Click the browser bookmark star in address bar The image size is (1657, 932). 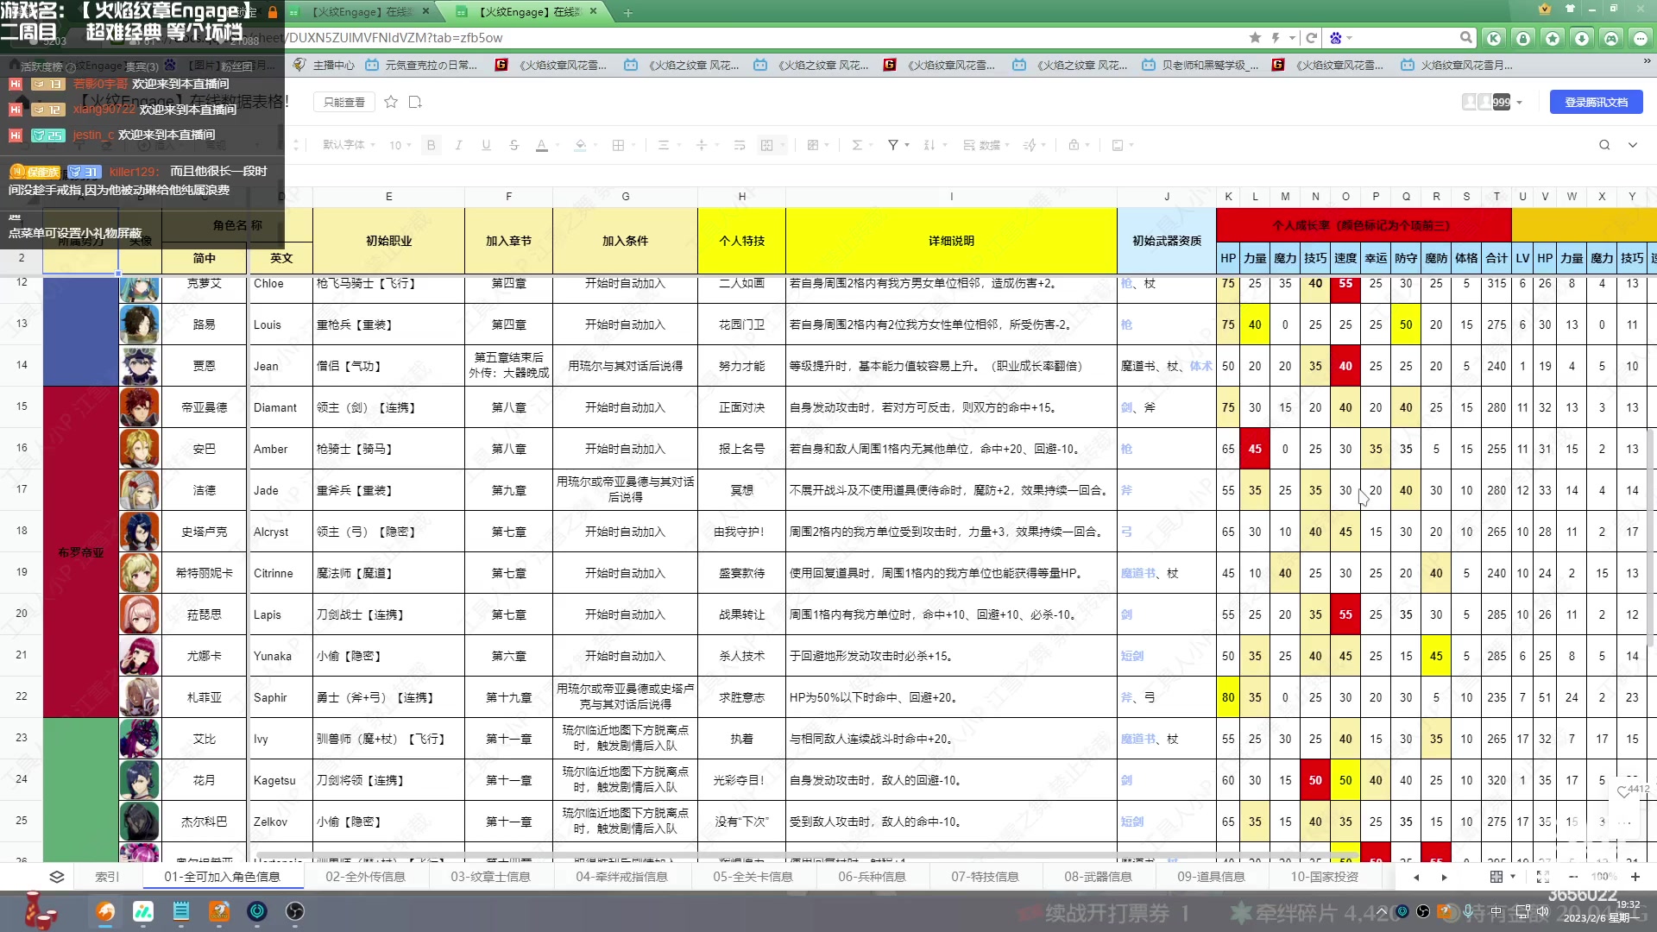pyautogui.click(x=1255, y=38)
